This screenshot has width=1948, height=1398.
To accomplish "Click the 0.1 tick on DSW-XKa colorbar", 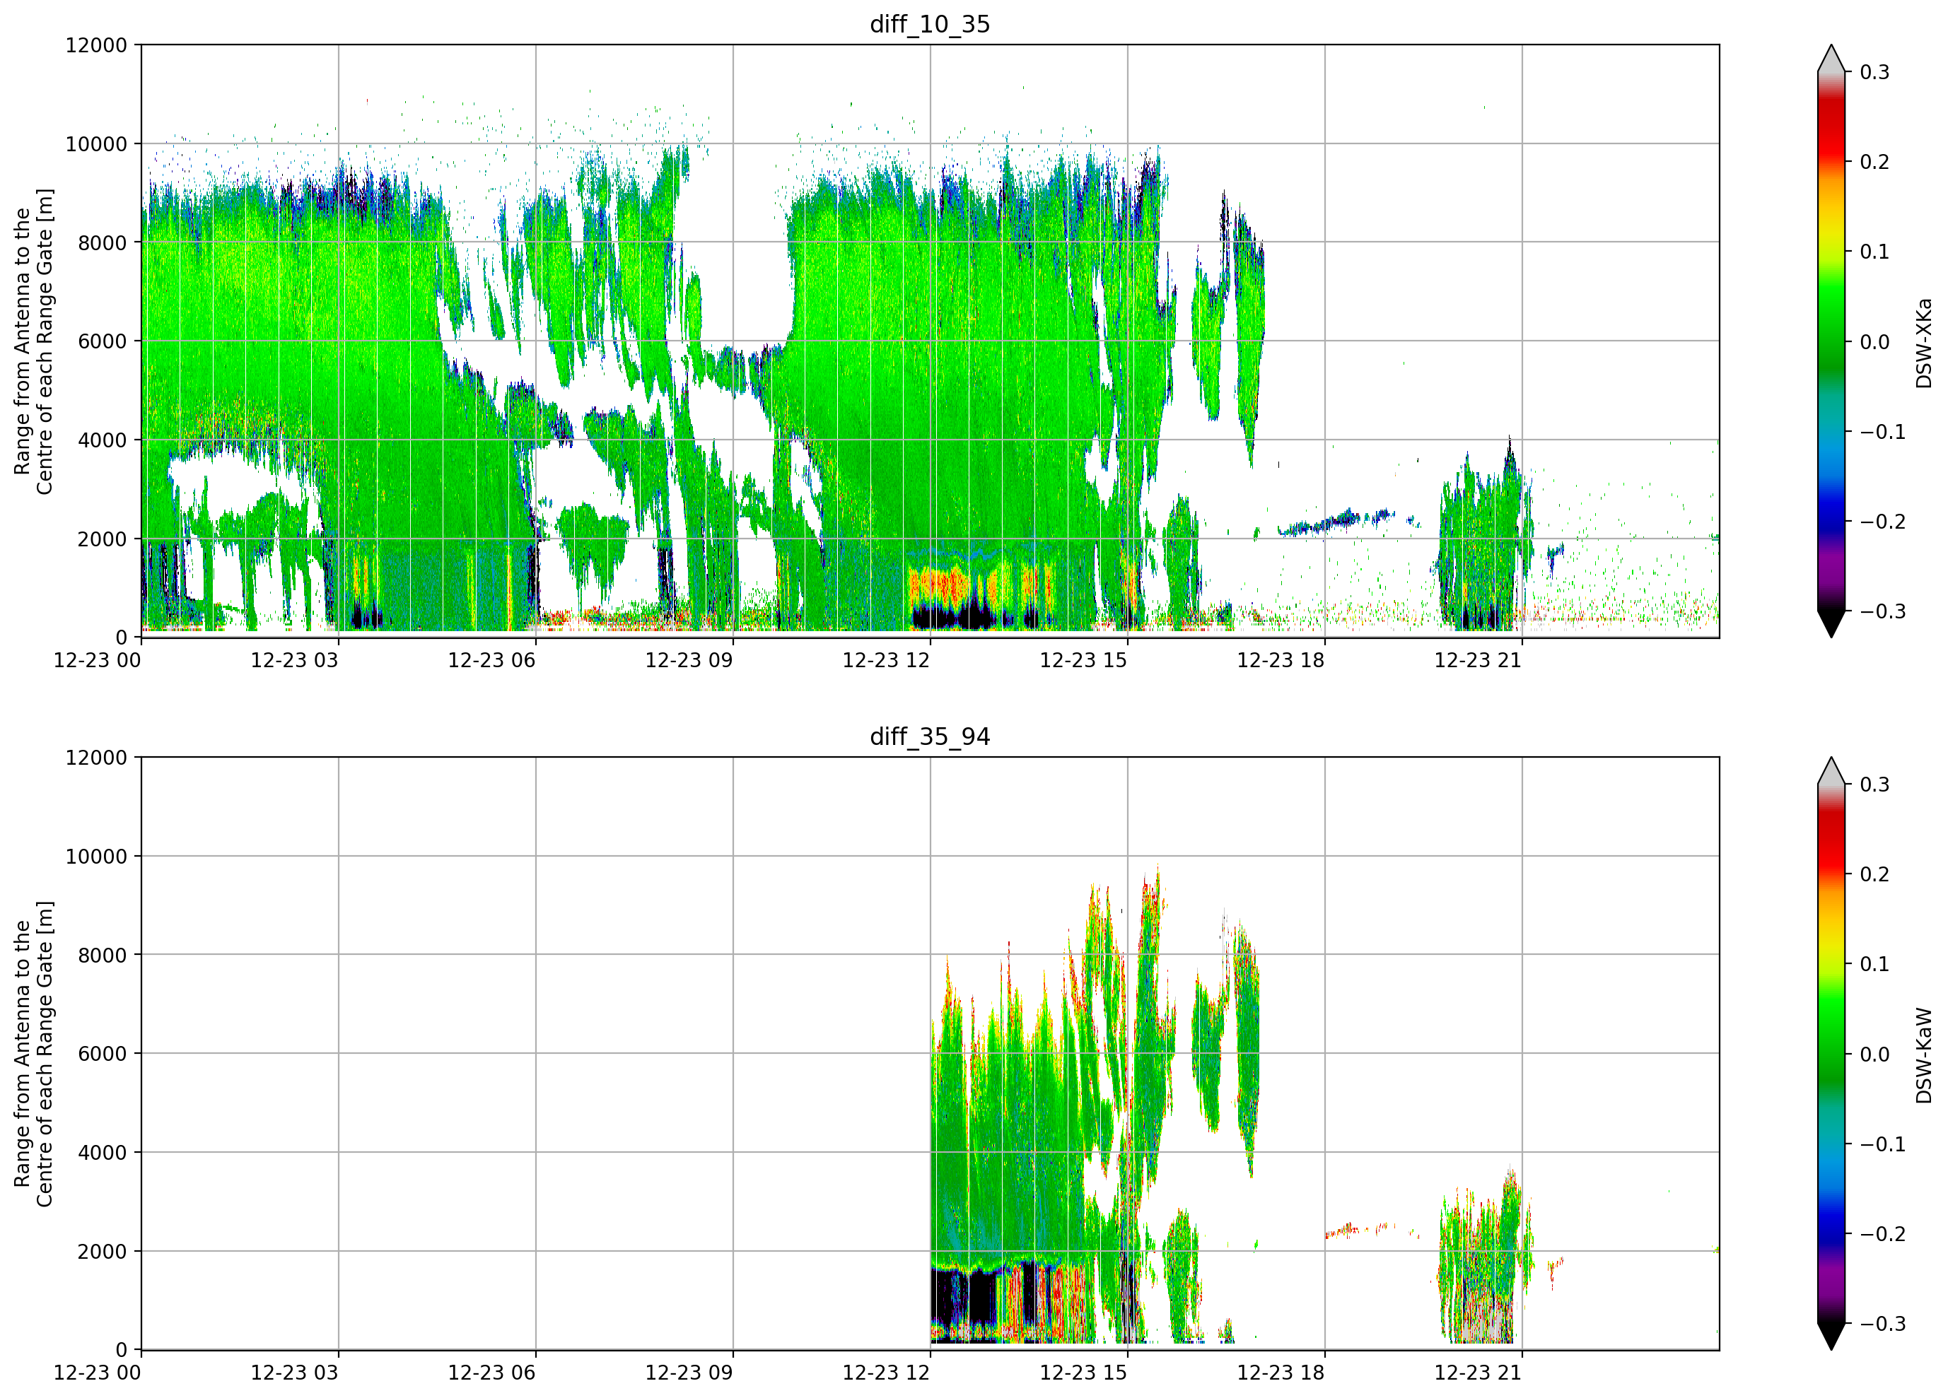I will (x=1874, y=252).
